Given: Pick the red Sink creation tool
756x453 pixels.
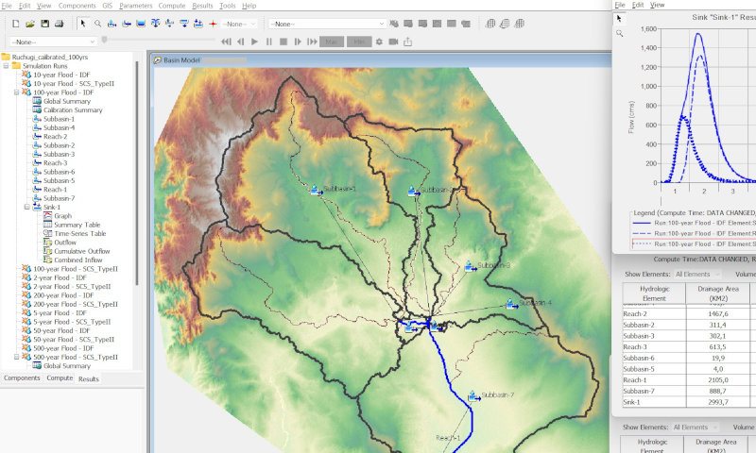Looking at the screenshot, I should click(213, 23).
